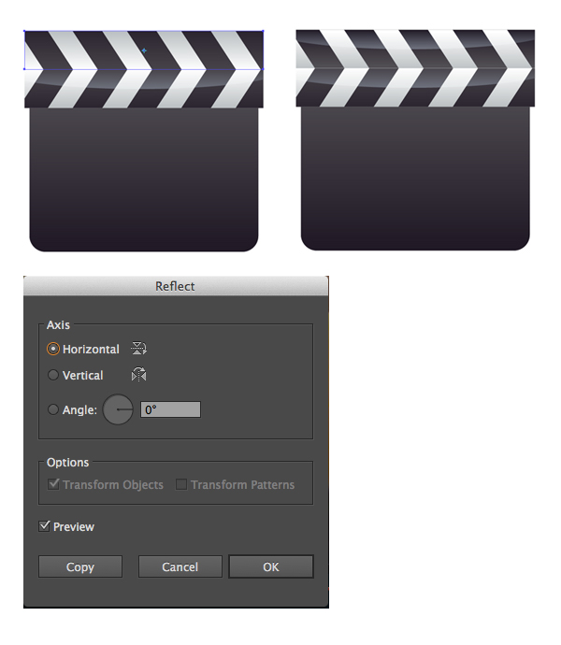
Task: Uncheck the Preview checkbox
Action: point(44,526)
